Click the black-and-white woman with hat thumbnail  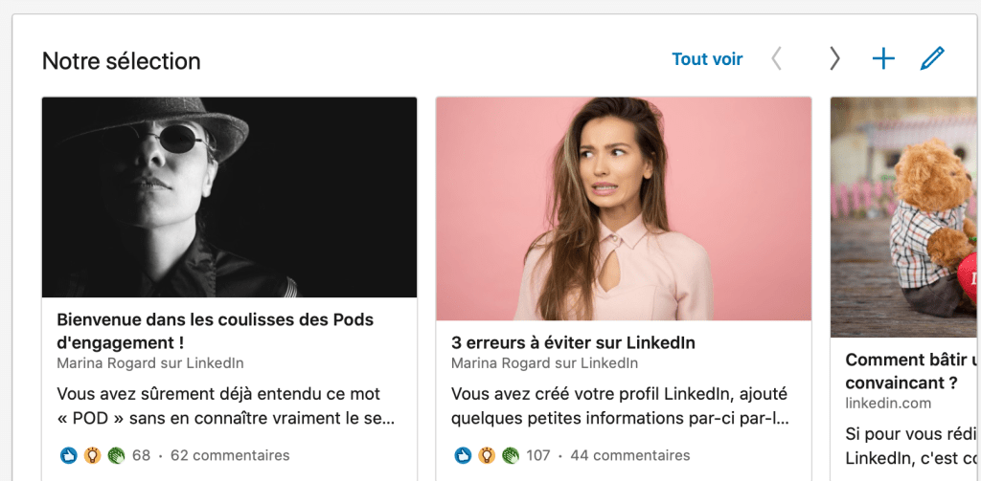click(x=229, y=197)
